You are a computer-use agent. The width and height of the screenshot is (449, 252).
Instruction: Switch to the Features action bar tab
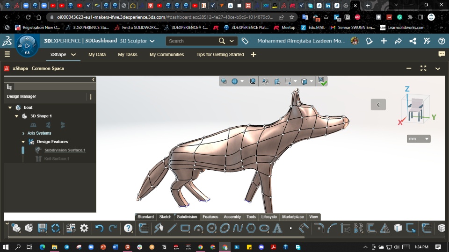(x=210, y=217)
